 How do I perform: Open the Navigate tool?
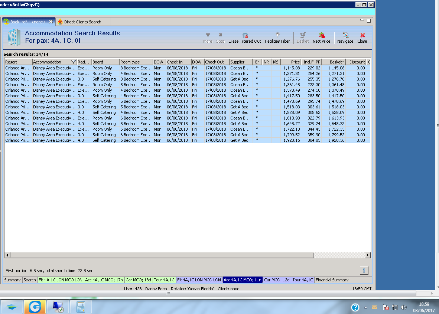tap(345, 37)
